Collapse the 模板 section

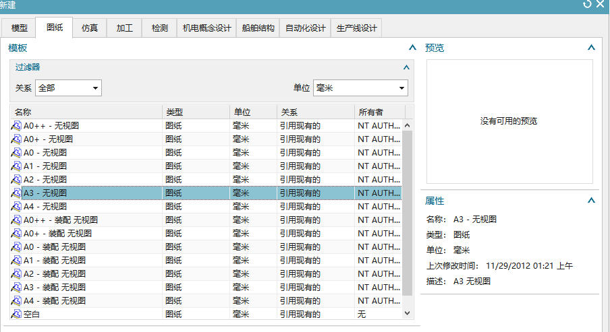coord(412,47)
